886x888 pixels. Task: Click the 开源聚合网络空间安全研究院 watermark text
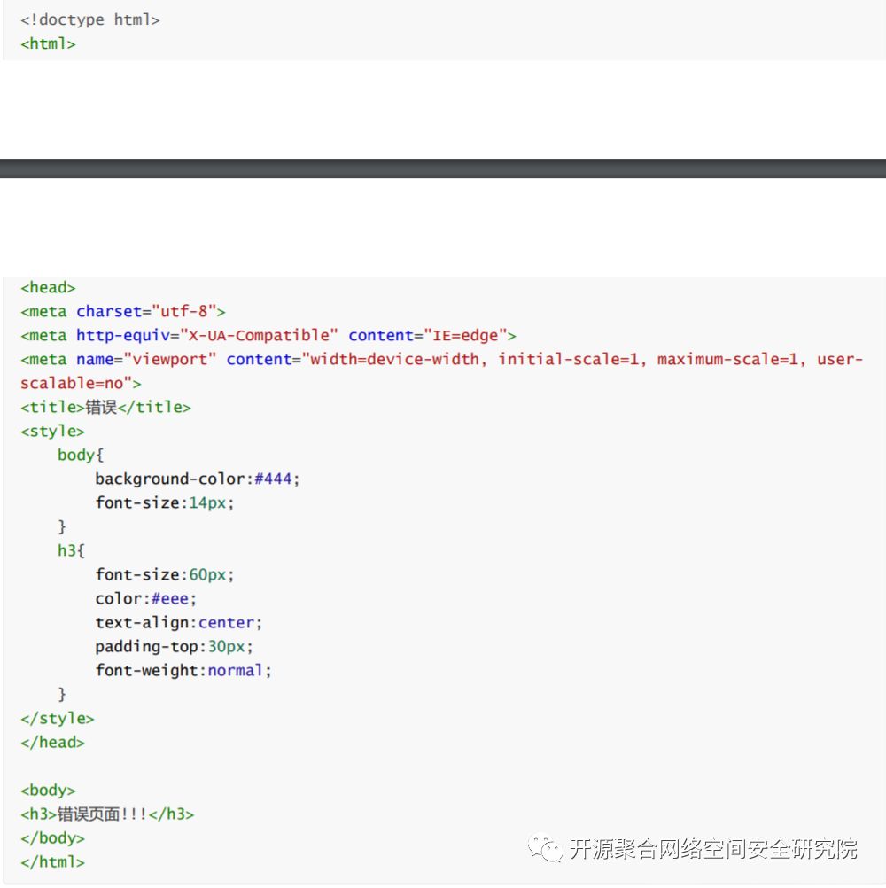click(x=713, y=849)
